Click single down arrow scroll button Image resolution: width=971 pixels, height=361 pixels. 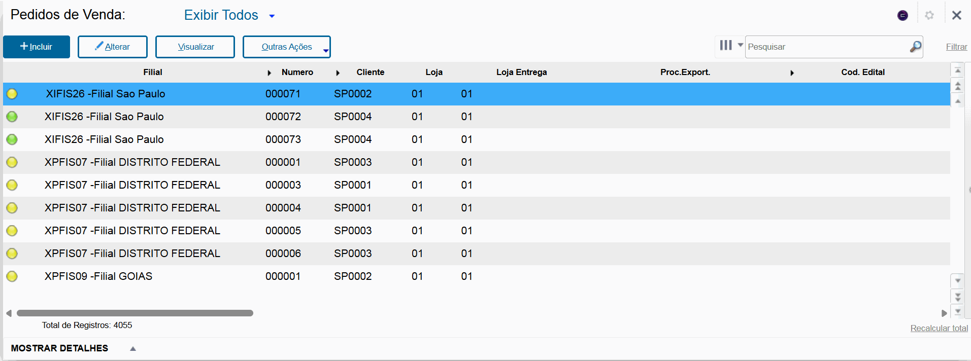click(957, 280)
